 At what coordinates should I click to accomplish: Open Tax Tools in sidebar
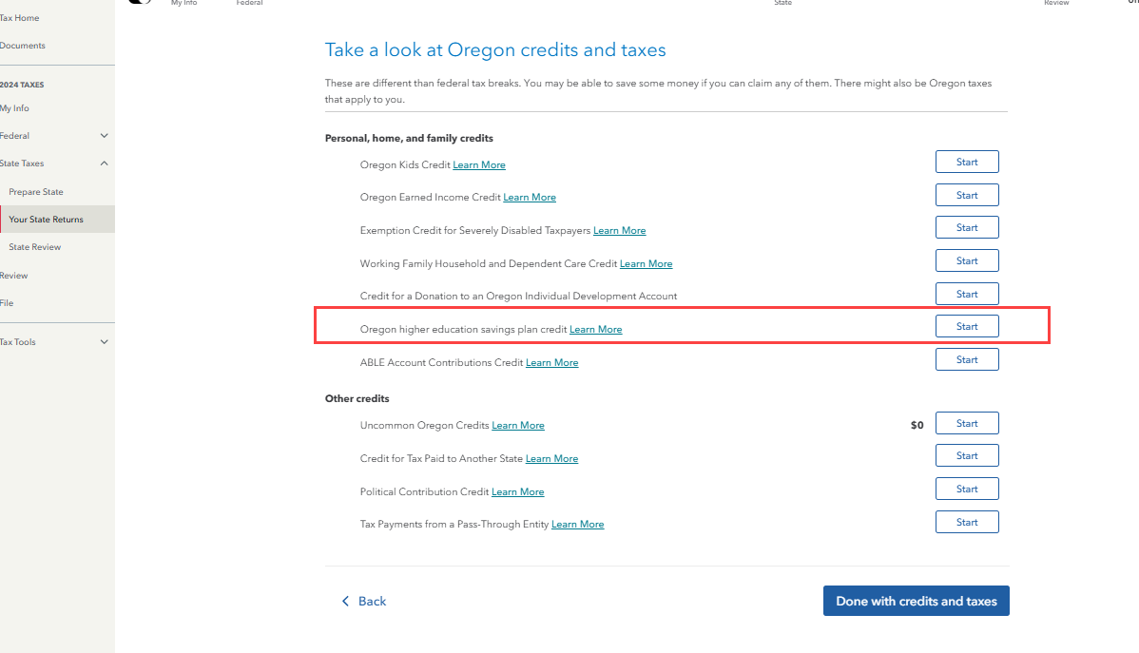pos(17,342)
